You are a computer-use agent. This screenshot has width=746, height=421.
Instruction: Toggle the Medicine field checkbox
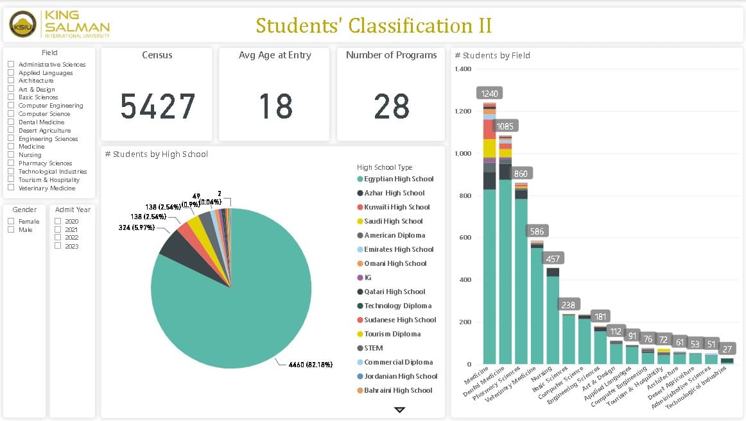coord(11,146)
